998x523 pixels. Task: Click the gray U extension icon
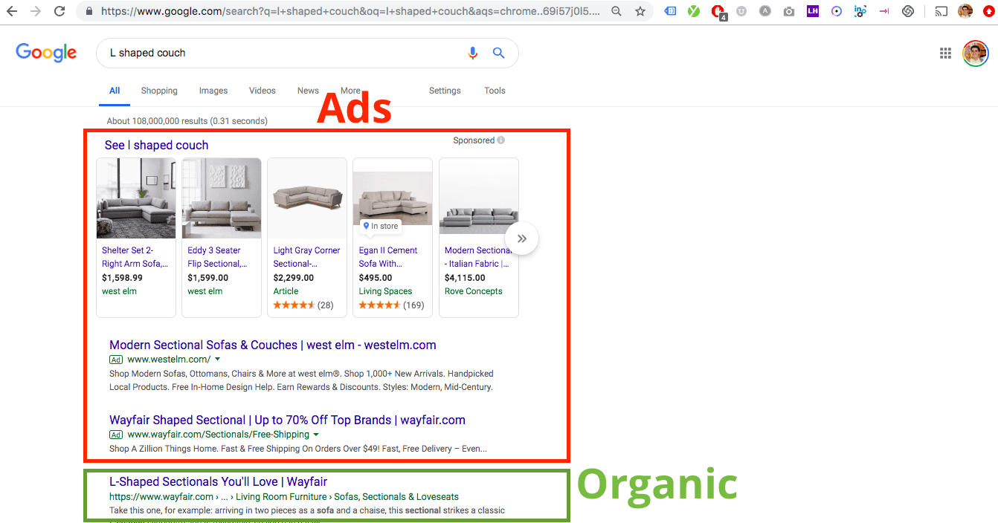click(741, 11)
